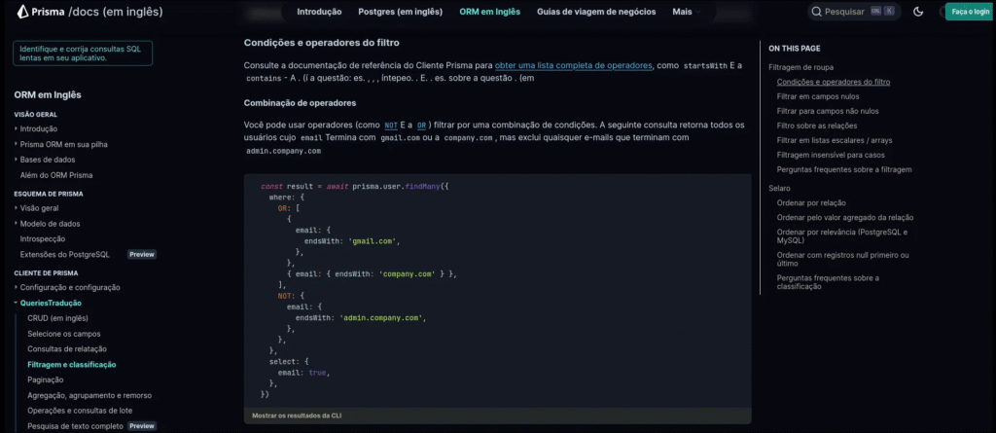Open Extensões do PostgreSQL page
The height and width of the screenshot is (433, 996).
(x=65, y=254)
